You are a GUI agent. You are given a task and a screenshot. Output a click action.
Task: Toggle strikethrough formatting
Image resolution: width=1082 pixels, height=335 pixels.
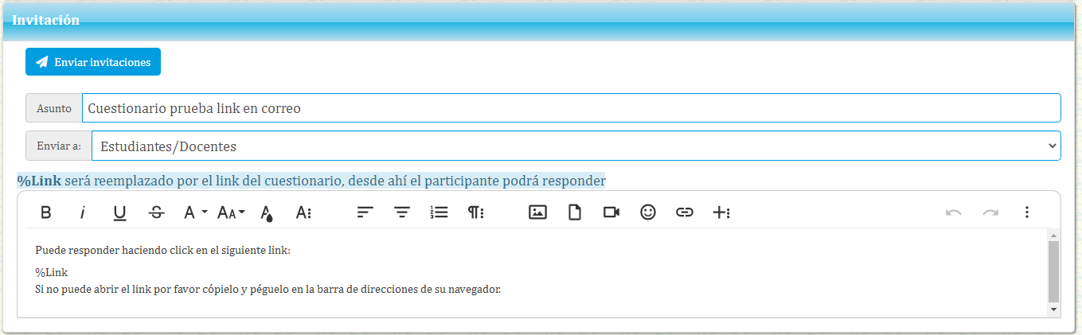(x=157, y=212)
